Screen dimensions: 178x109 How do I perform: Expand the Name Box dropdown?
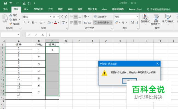point(18,35)
